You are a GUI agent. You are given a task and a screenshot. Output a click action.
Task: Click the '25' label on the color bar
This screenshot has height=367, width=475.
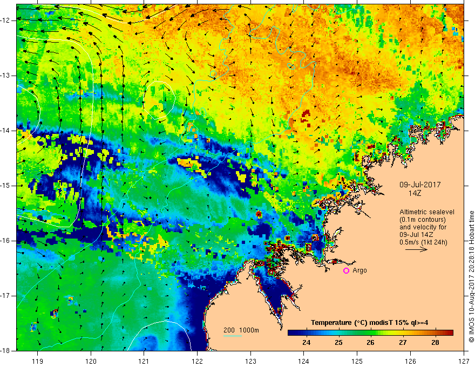point(338,343)
